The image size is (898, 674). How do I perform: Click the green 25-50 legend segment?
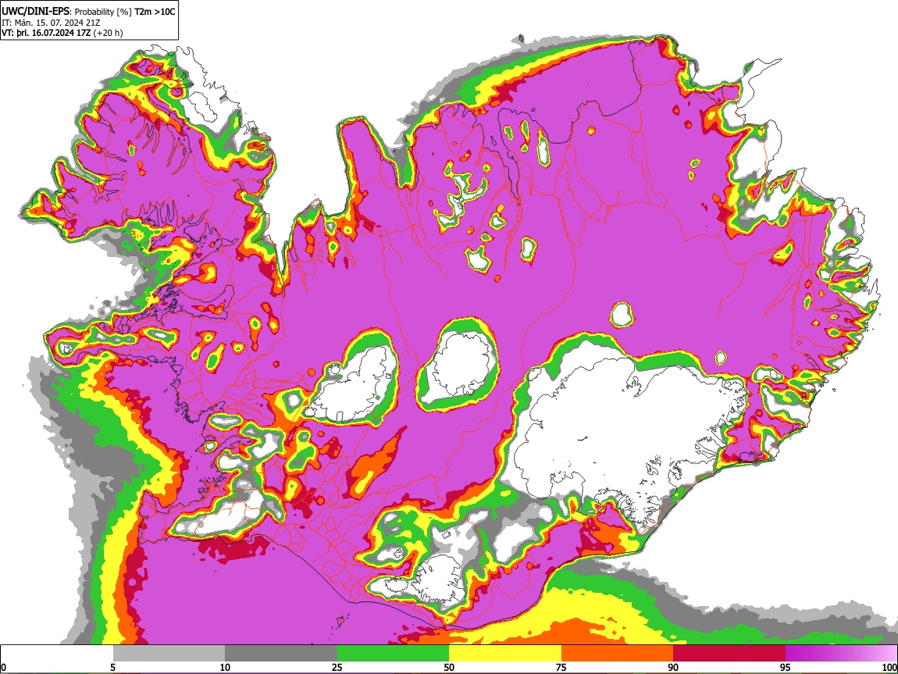(393, 653)
